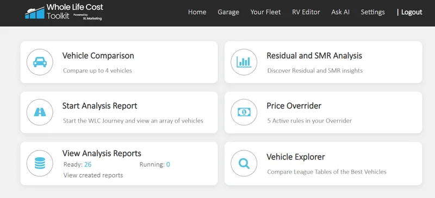
Task: Open Settings from the top navigation
Action: pos(372,12)
